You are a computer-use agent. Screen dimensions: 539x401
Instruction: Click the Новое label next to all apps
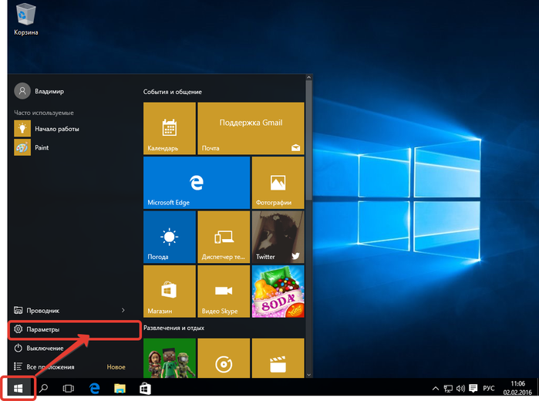pos(116,367)
